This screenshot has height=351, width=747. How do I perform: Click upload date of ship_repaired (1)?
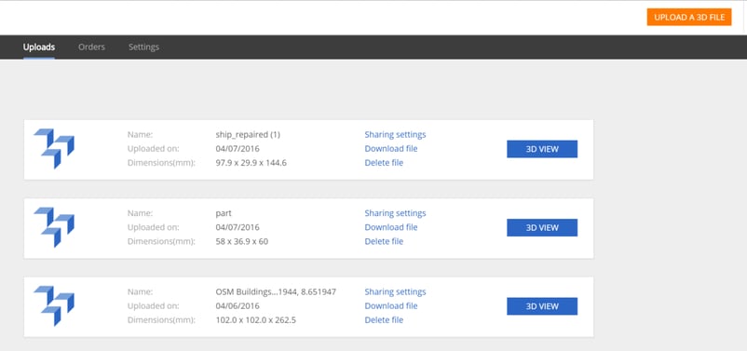coord(238,149)
